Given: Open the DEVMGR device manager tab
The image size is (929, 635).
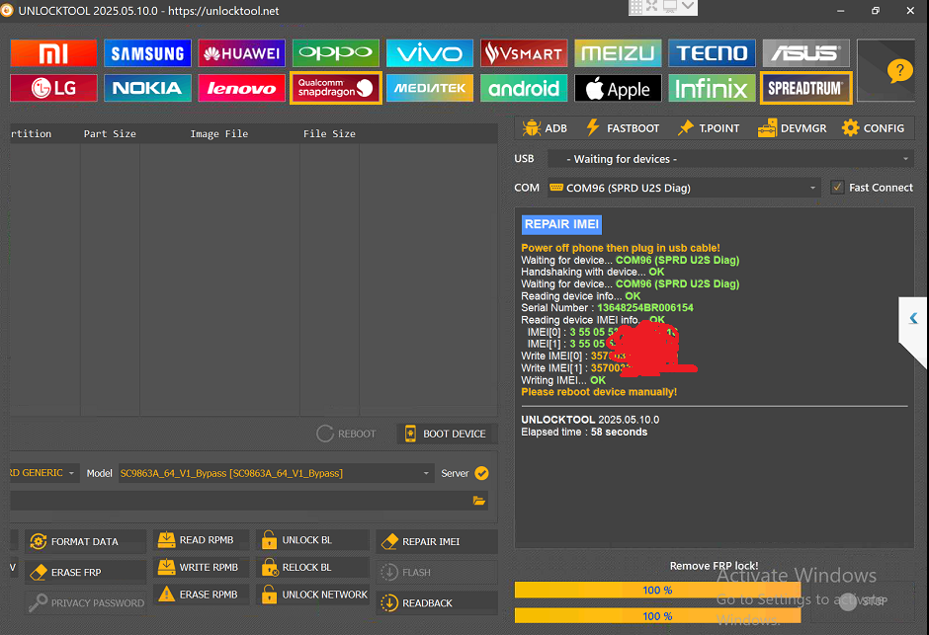Looking at the screenshot, I should tap(792, 127).
